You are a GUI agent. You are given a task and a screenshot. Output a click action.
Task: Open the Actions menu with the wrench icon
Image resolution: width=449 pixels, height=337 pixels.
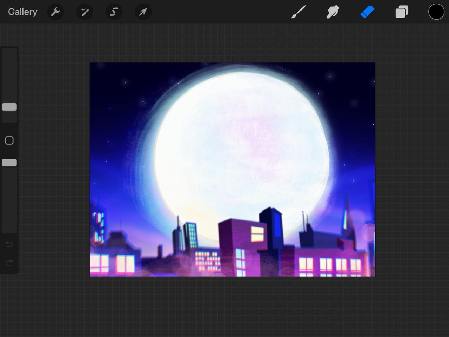click(55, 12)
